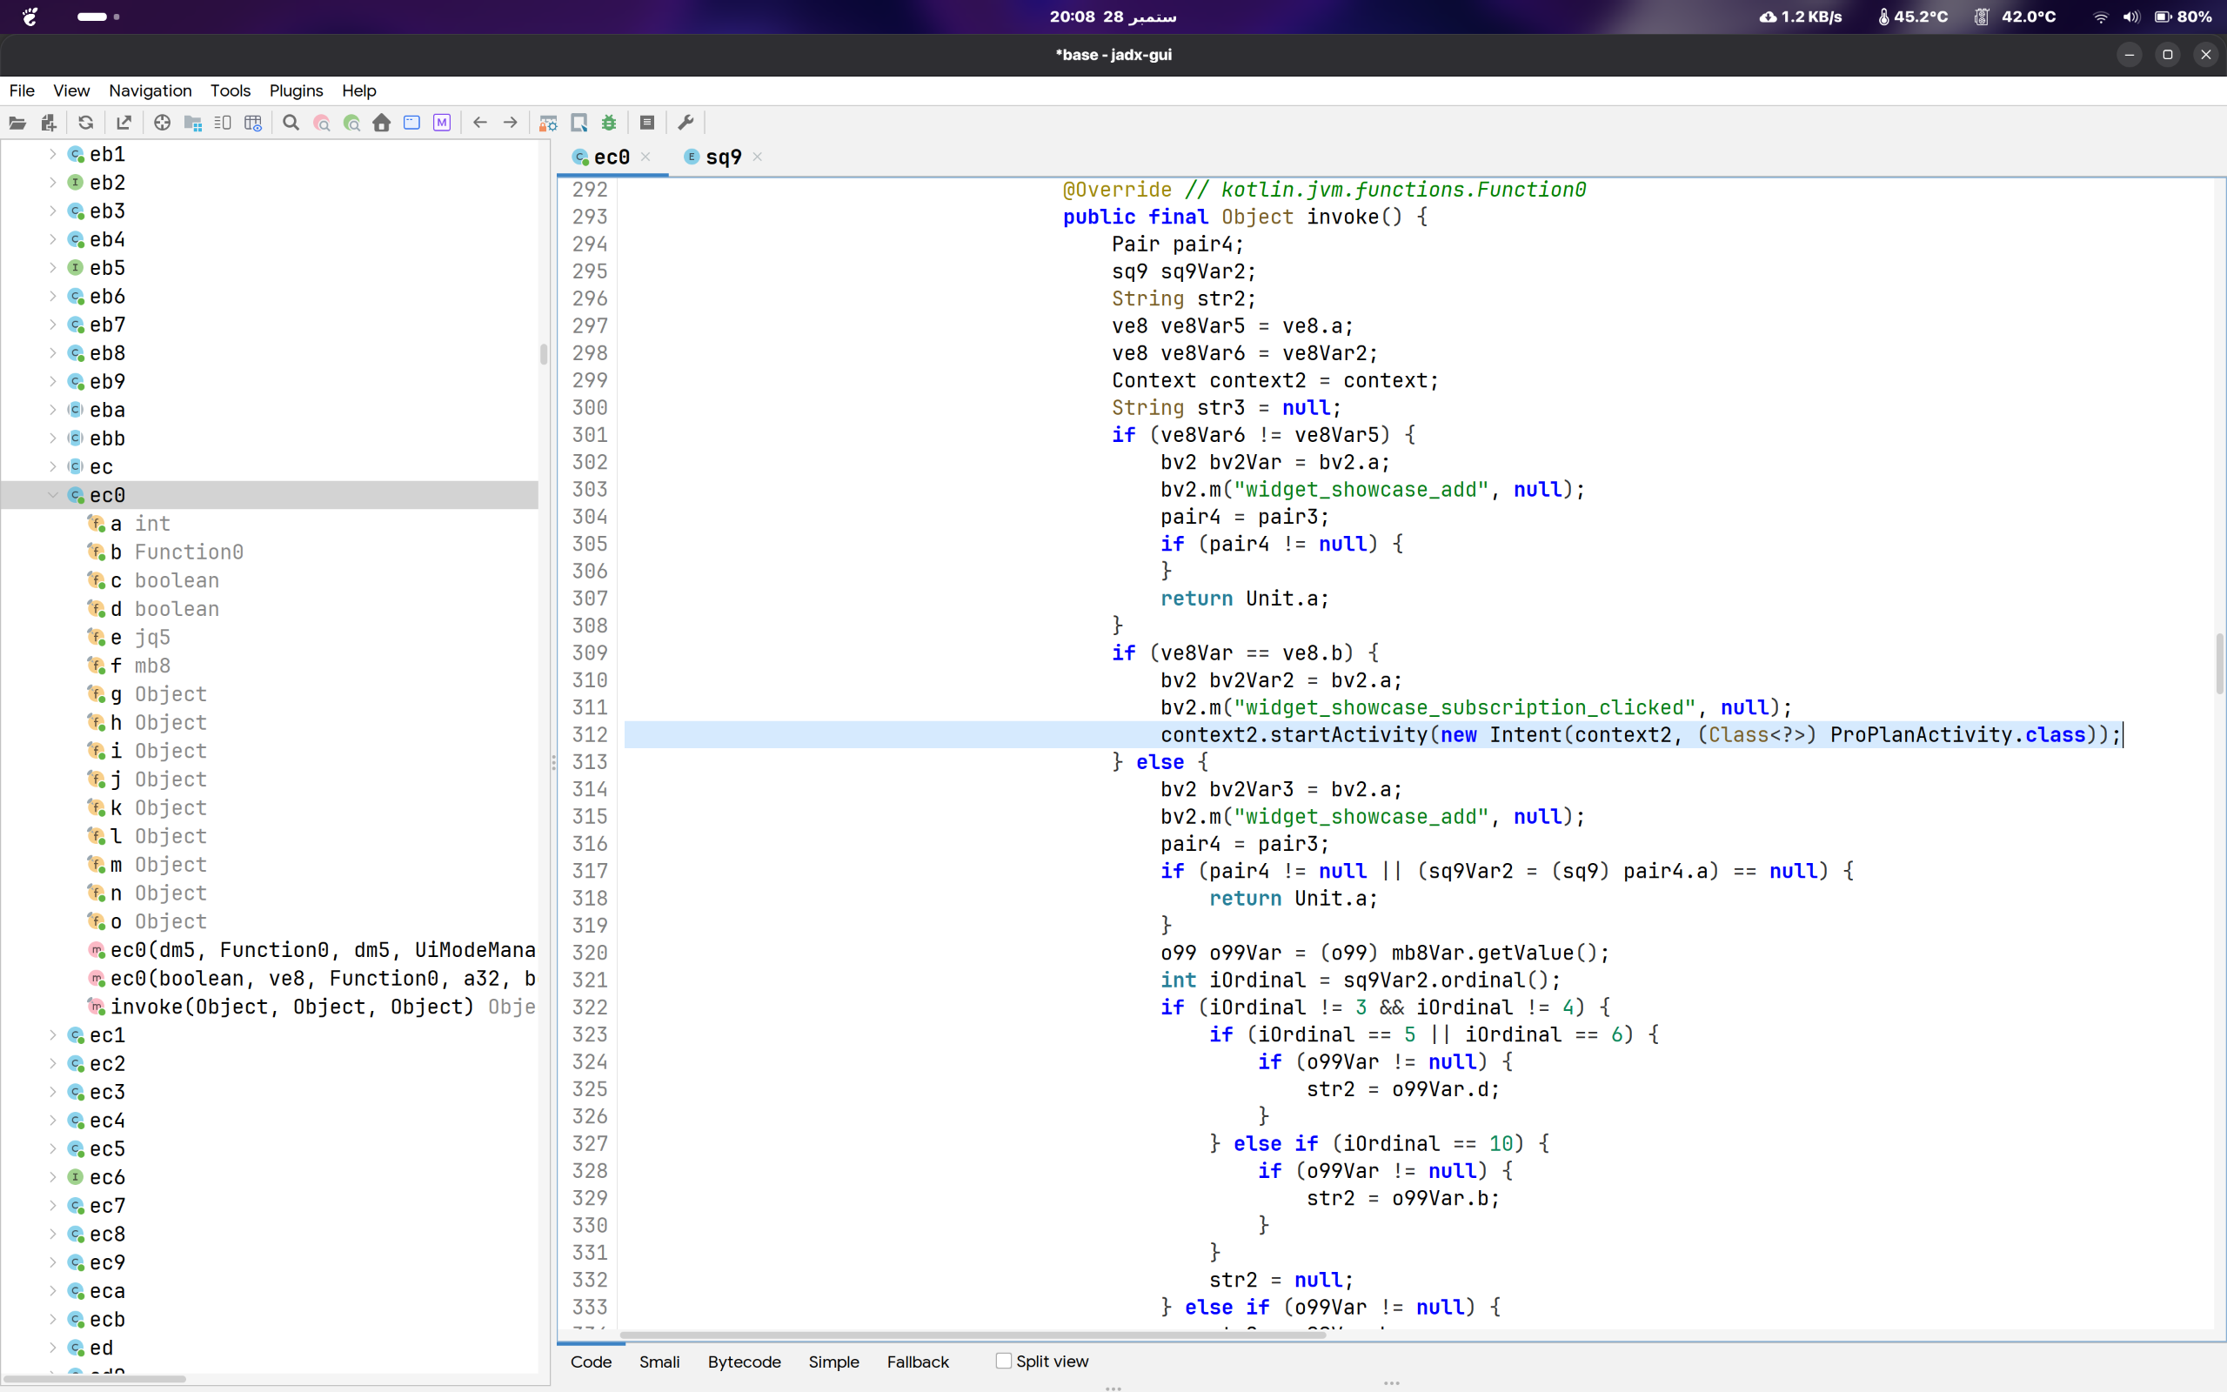Click the Add files toolbar icon
Screen dimensions: 2227x1392
pos(49,123)
